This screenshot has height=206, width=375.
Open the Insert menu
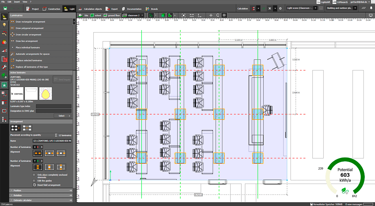pyautogui.click(x=17, y=2)
